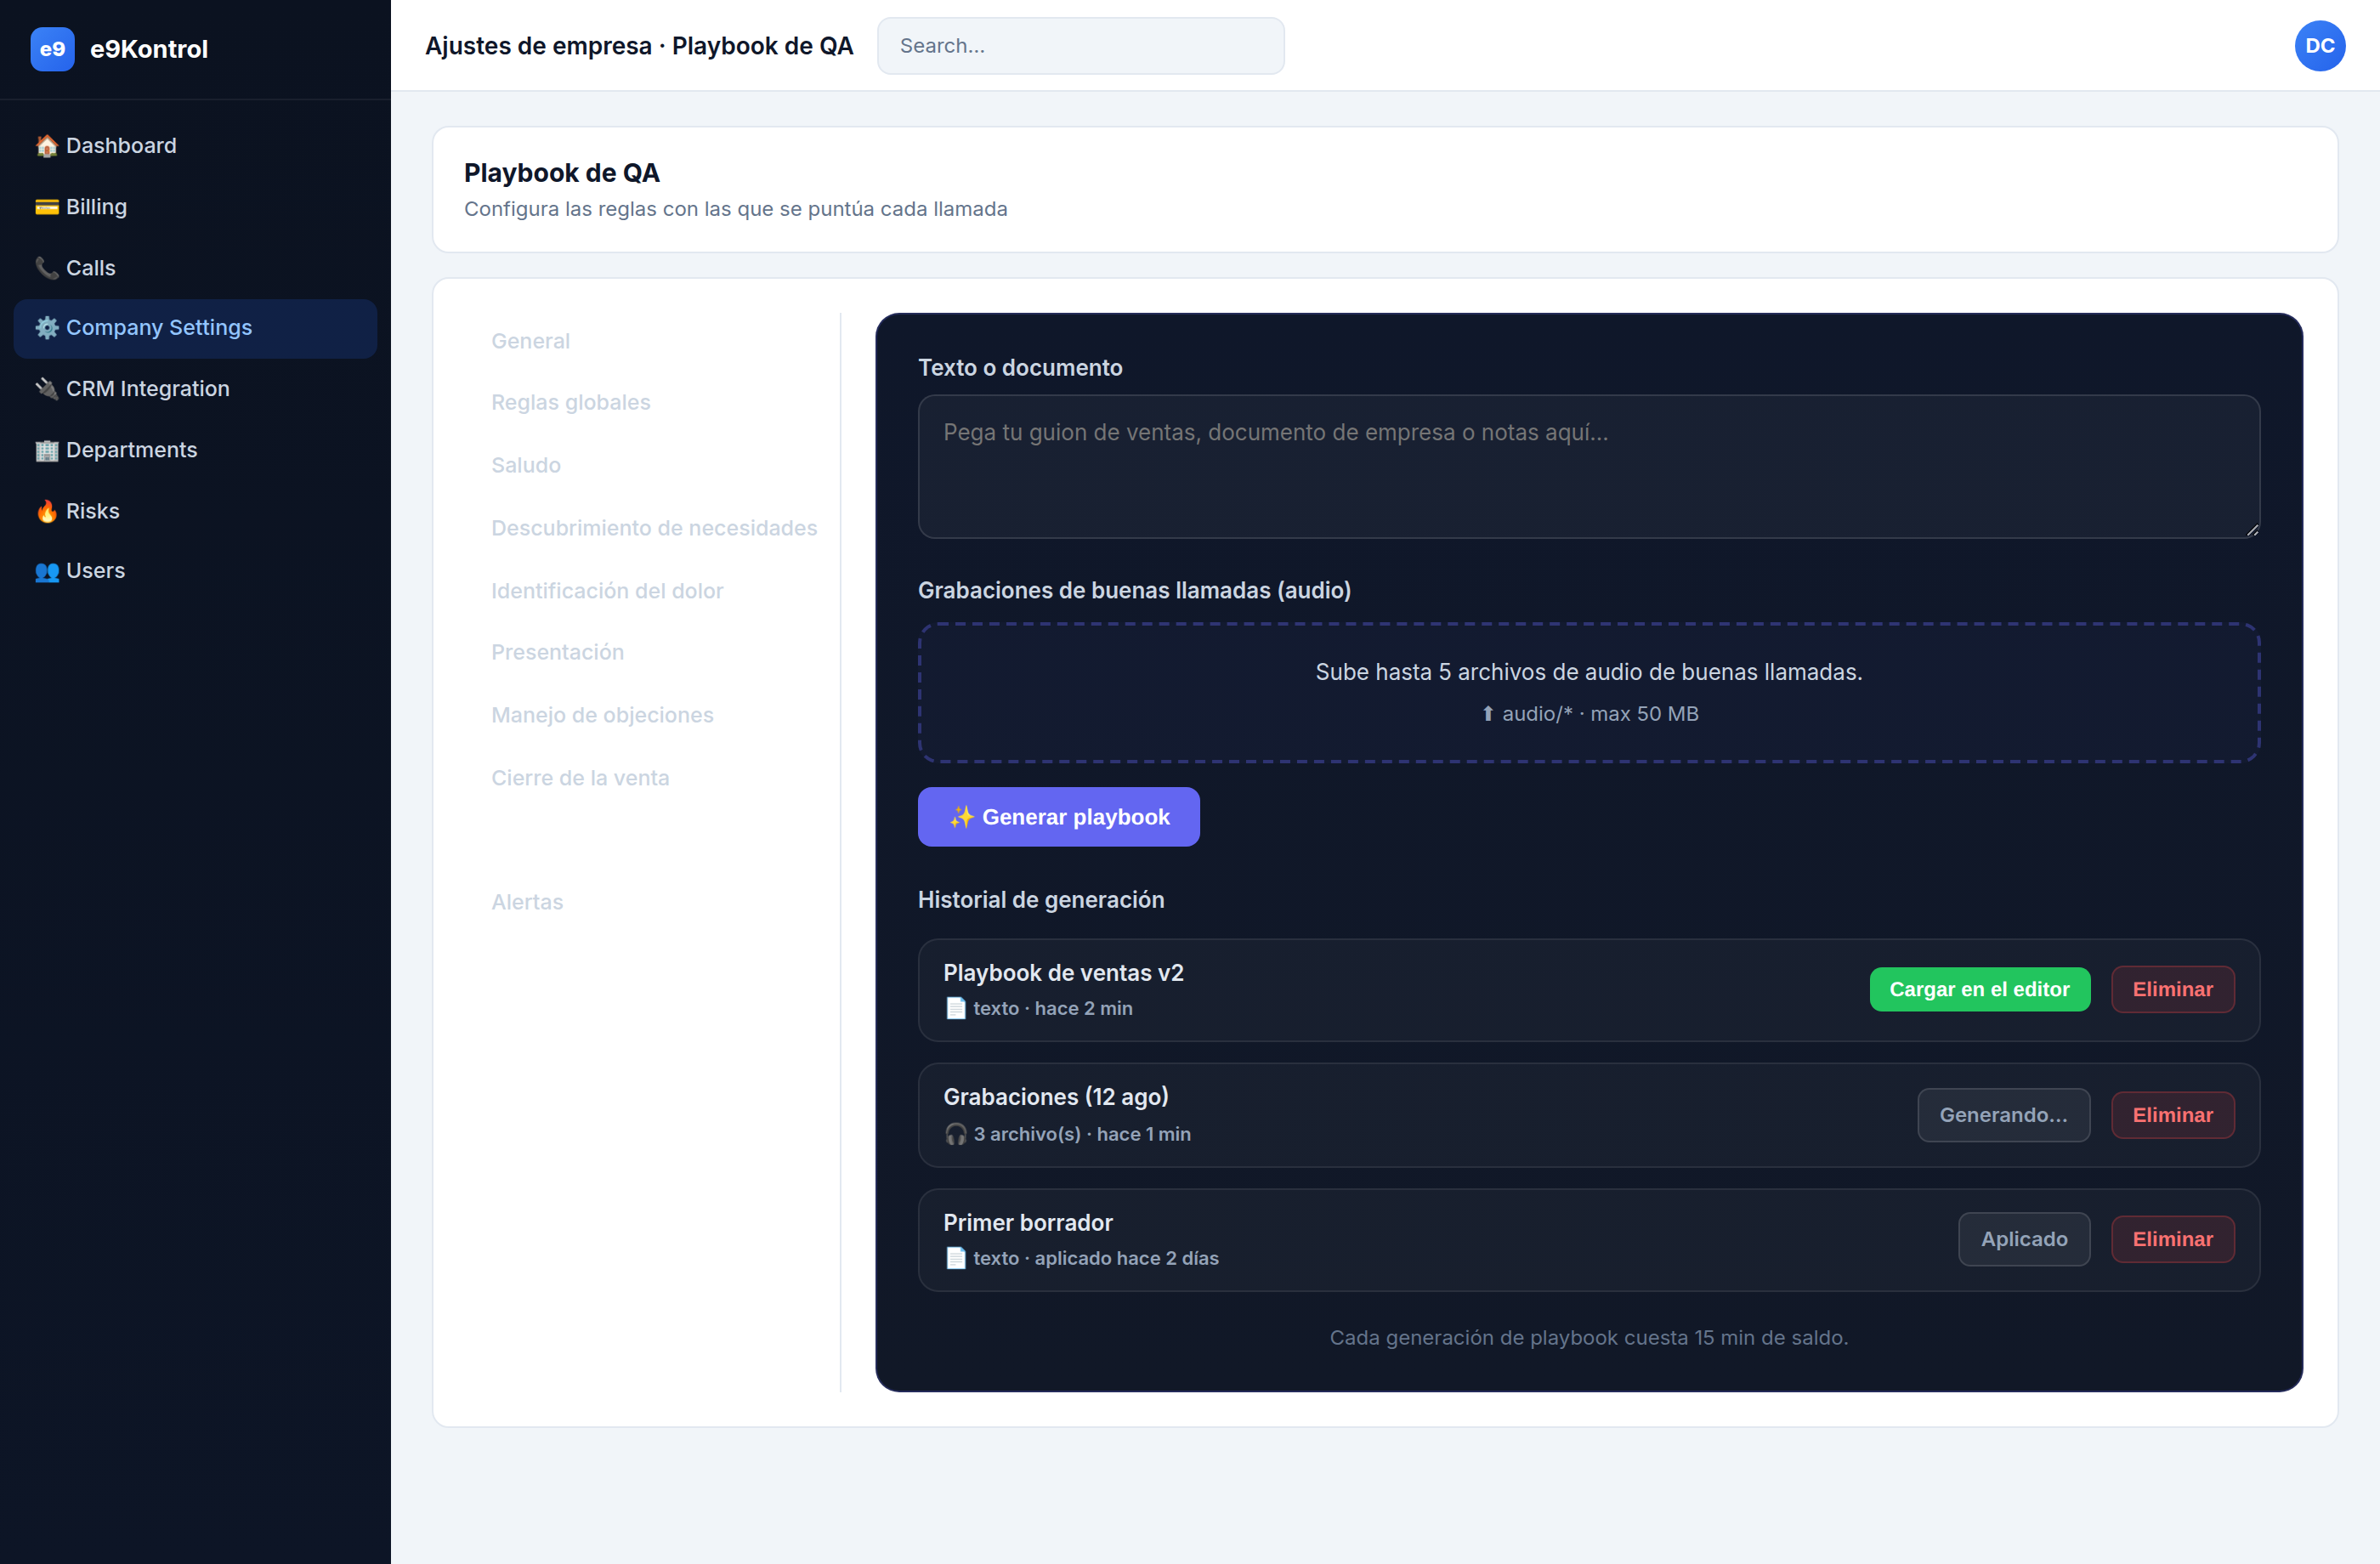The image size is (2380, 1564).
Task: Open Manejo de objeciones tab
Action: coord(602,715)
